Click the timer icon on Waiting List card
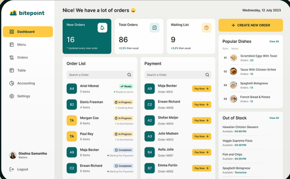This screenshot has width=290, height=179. pyautogui.click(x=206, y=27)
